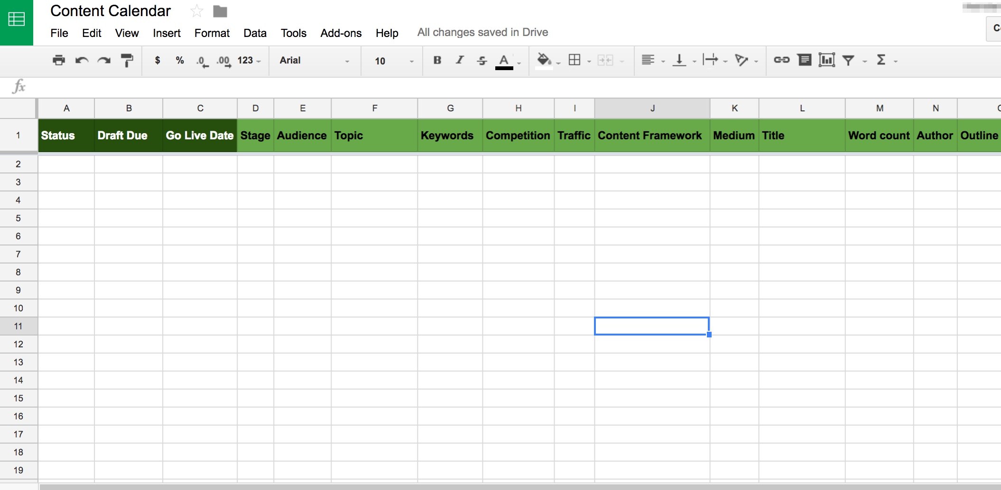The image size is (1001, 490).
Task: Select the Word count header cell
Action: click(879, 136)
